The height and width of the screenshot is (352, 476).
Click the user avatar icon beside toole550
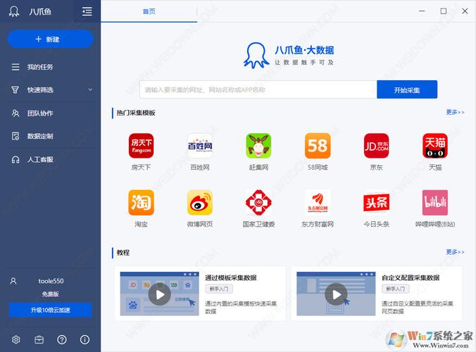click(13, 281)
